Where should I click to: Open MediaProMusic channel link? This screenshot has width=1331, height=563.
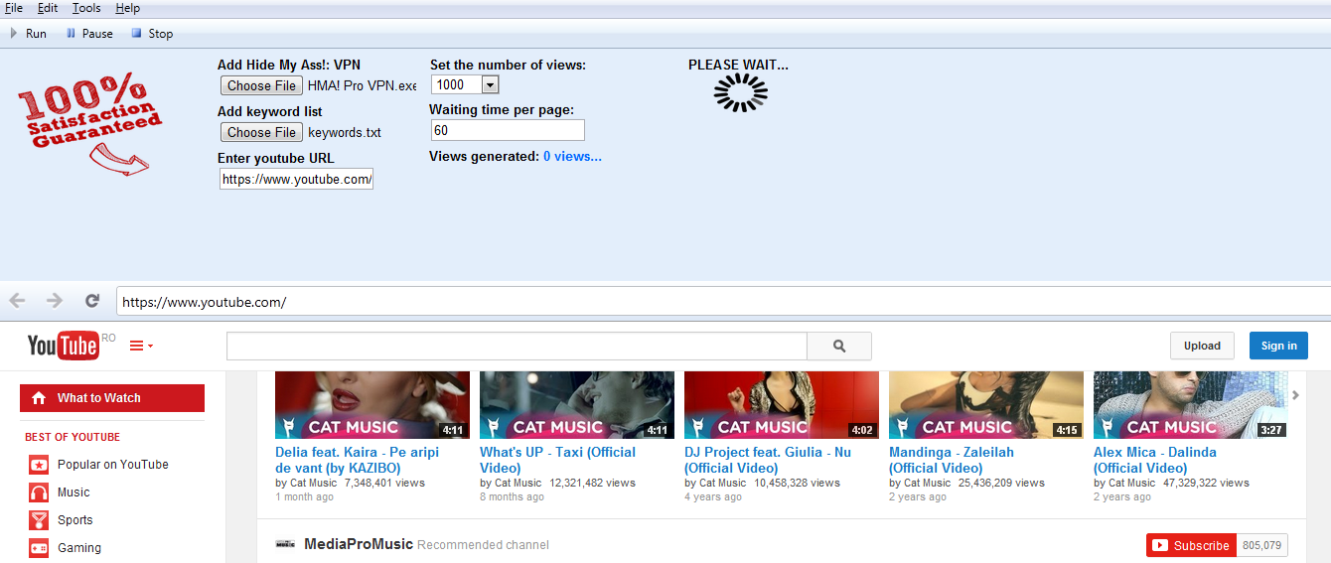pyautogui.click(x=359, y=544)
